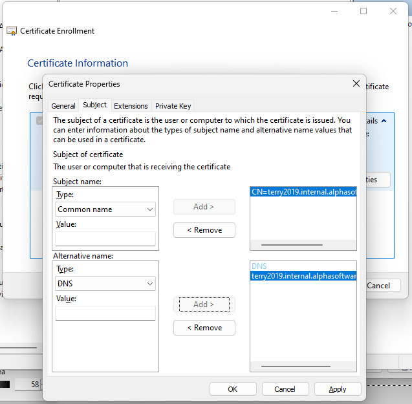Click horizontal scrollbar of subject name list
The height and width of the screenshot is (404, 412).
pos(292,245)
